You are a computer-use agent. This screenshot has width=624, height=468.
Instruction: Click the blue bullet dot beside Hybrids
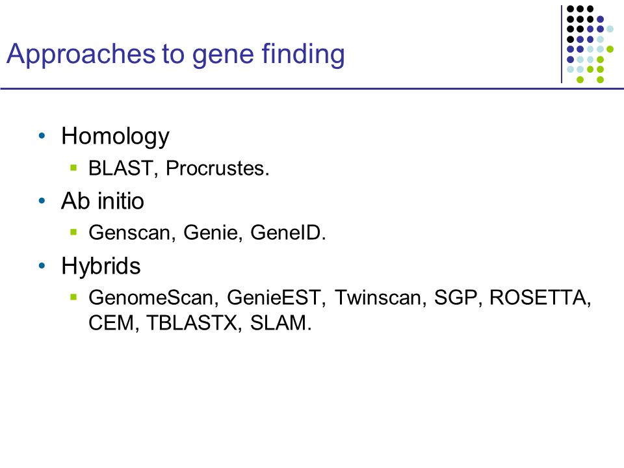[x=42, y=265]
